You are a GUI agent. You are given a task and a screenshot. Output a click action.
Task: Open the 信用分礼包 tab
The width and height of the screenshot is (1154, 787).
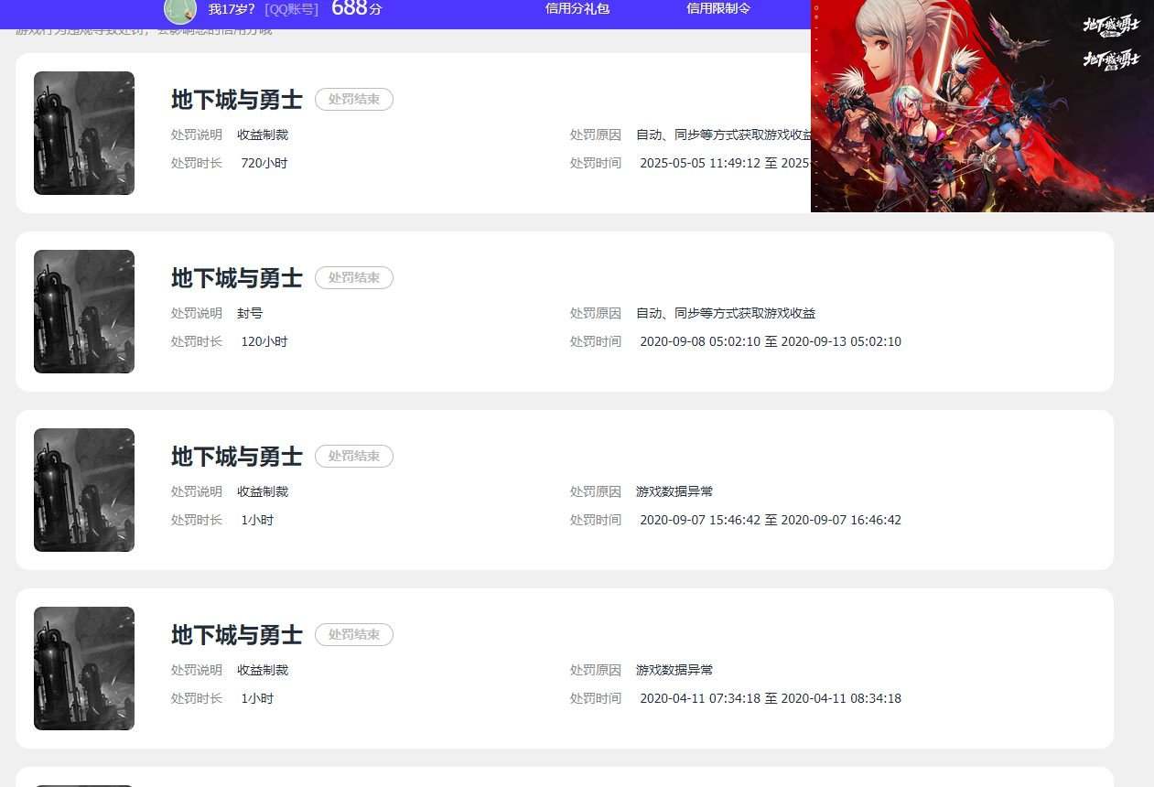[x=577, y=8]
